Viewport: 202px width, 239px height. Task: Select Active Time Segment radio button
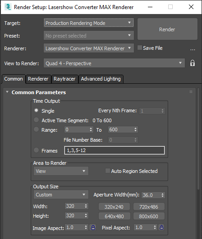pyautogui.click(x=36, y=120)
